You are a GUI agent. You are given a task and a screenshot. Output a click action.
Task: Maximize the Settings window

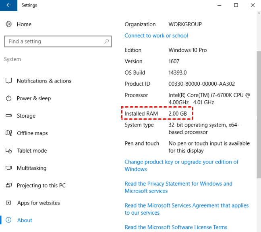236,5
